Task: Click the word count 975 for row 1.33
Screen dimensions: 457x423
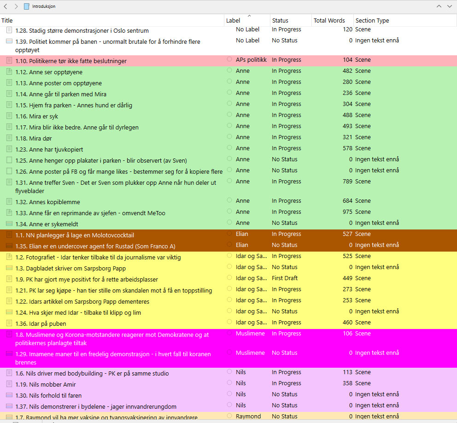Action: point(347,211)
